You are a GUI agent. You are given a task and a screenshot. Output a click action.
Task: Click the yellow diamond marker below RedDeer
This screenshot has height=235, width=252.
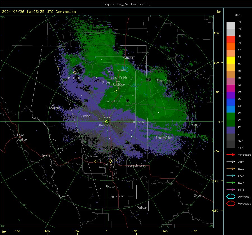tap(115, 91)
